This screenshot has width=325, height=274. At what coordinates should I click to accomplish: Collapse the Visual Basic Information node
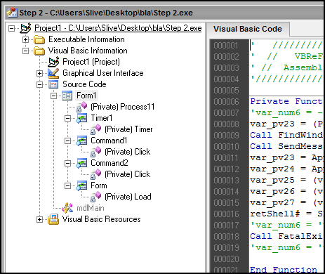25,51
